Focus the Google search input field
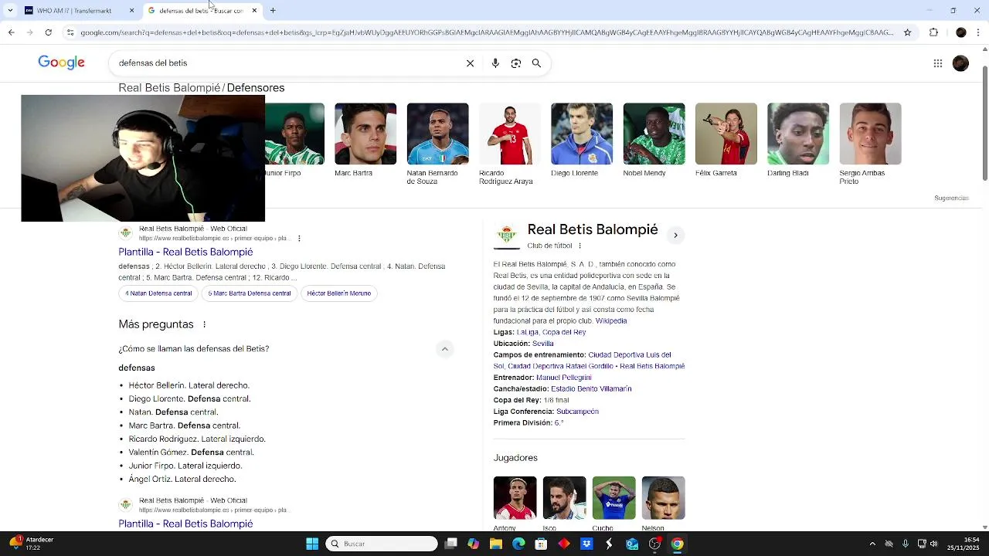 click(x=286, y=63)
